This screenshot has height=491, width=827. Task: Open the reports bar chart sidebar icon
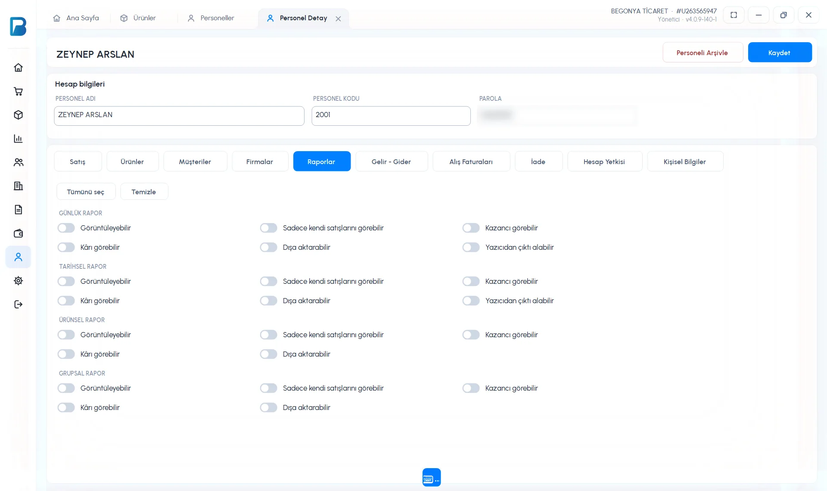[x=18, y=139]
